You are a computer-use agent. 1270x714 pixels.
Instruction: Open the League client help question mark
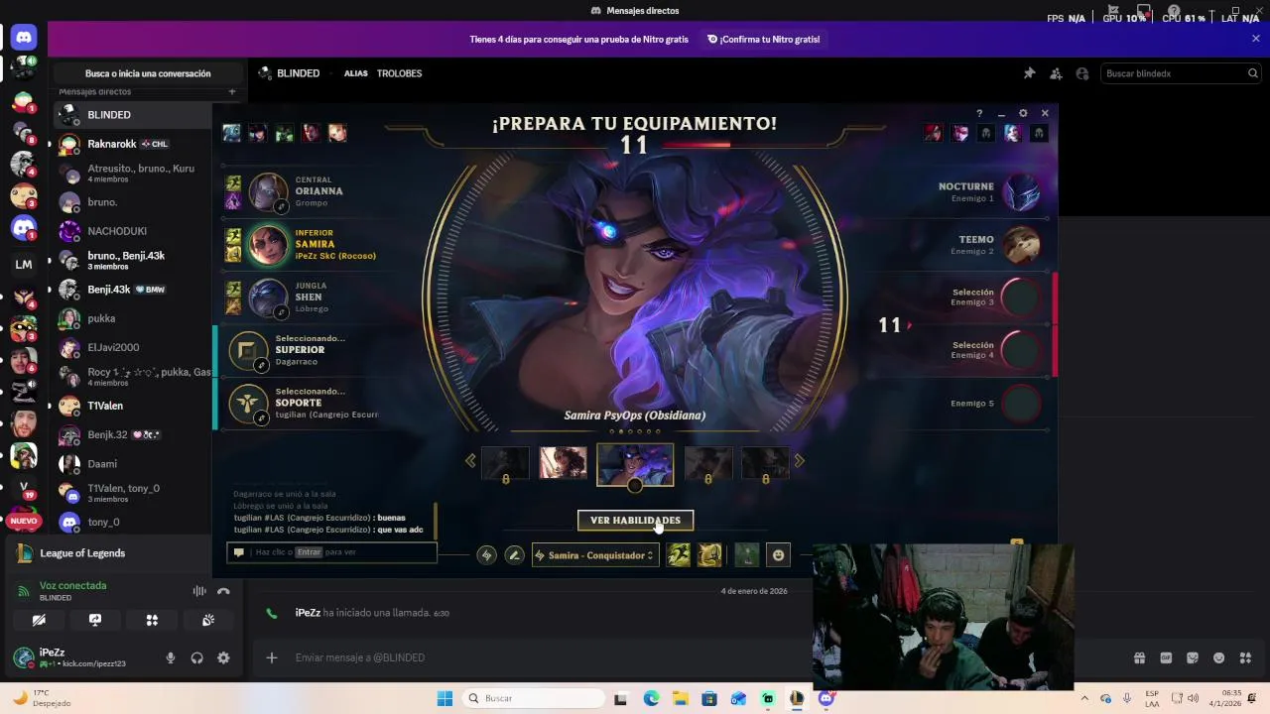[979, 114]
